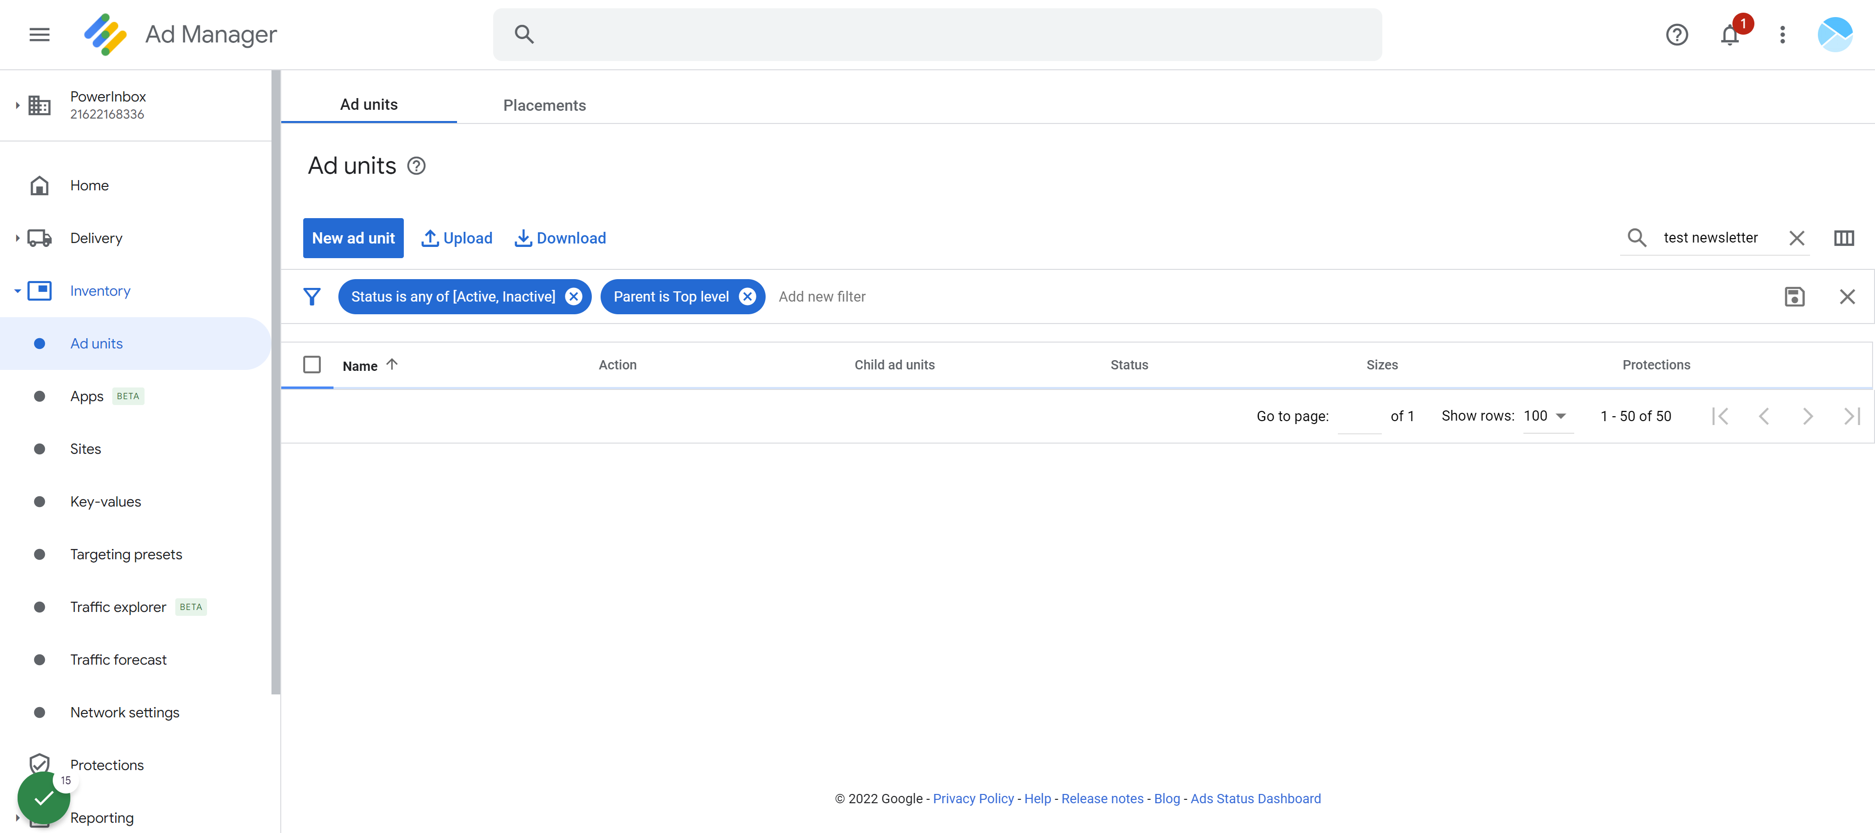1875x833 pixels.
Task: Remove the Status filter chip
Action: click(574, 297)
